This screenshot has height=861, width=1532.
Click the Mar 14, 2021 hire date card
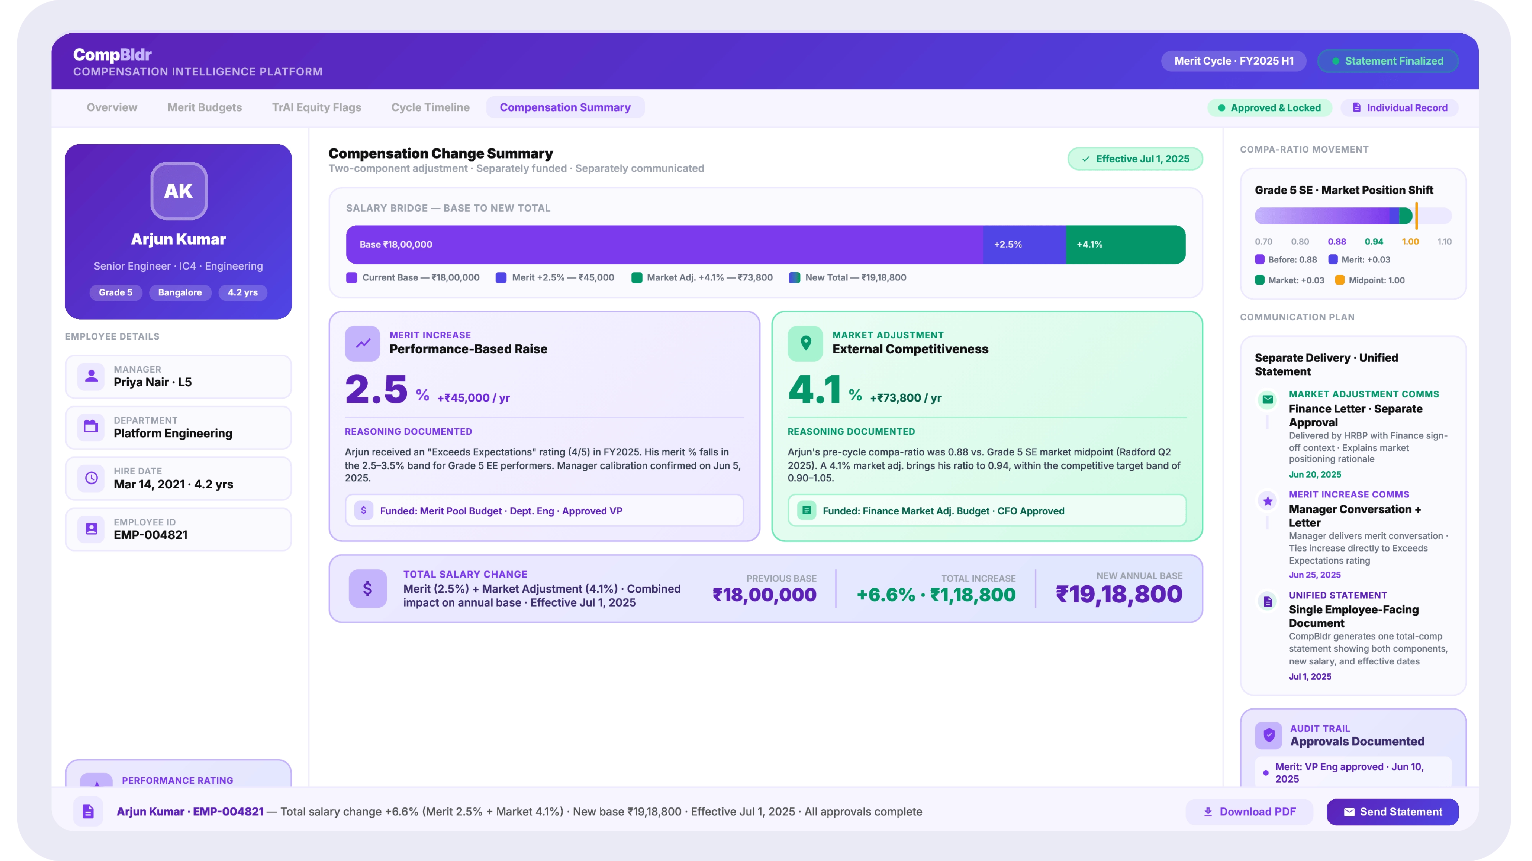pos(178,478)
